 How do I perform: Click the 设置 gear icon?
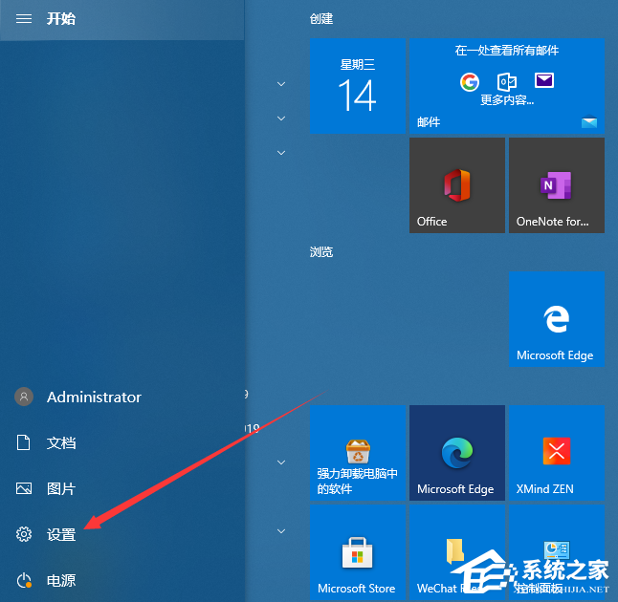[x=24, y=534]
